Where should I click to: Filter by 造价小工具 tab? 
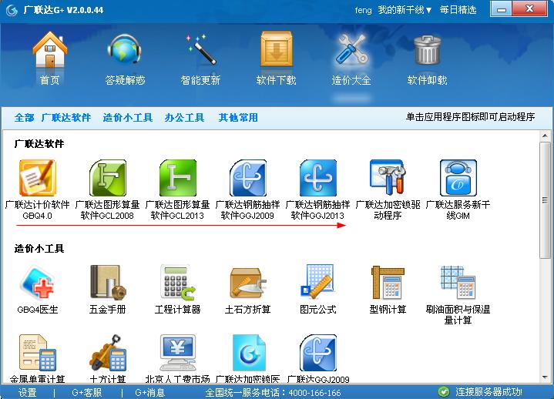[128, 118]
